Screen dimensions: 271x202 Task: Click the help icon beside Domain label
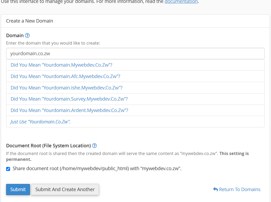pyautogui.click(x=27, y=35)
